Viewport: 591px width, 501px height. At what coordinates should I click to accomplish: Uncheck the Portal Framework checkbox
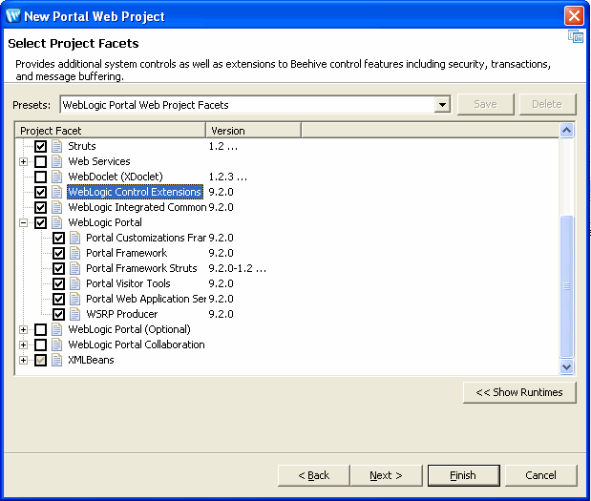(58, 253)
